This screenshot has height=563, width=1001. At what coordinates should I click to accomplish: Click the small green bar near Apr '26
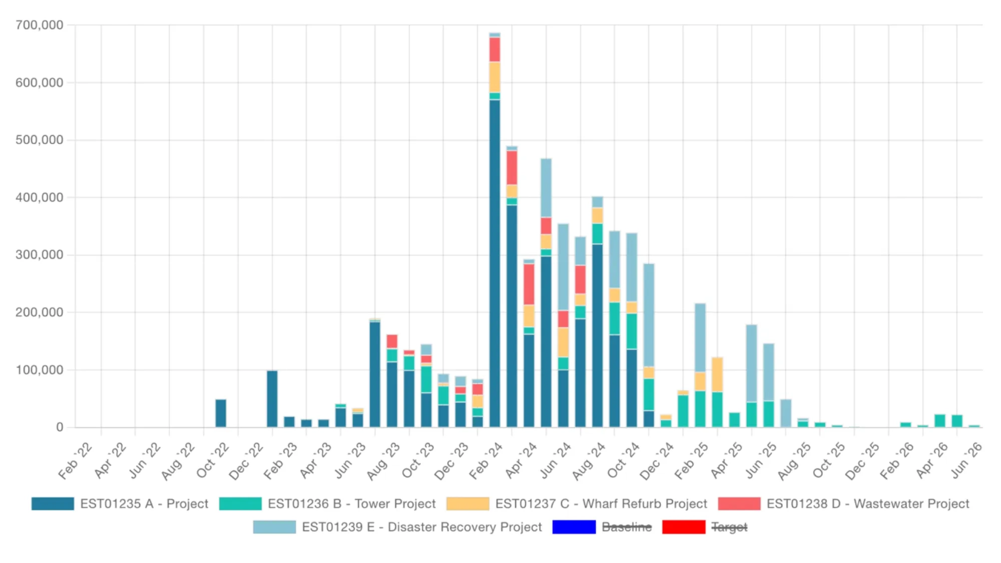tap(940, 420)
